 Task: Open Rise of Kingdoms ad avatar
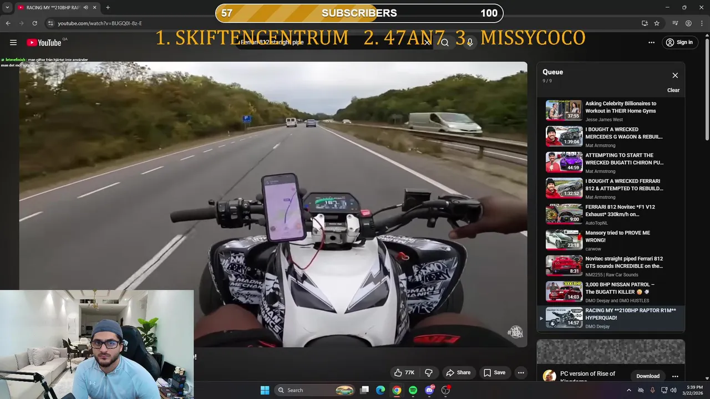click(x=549, y=376)
